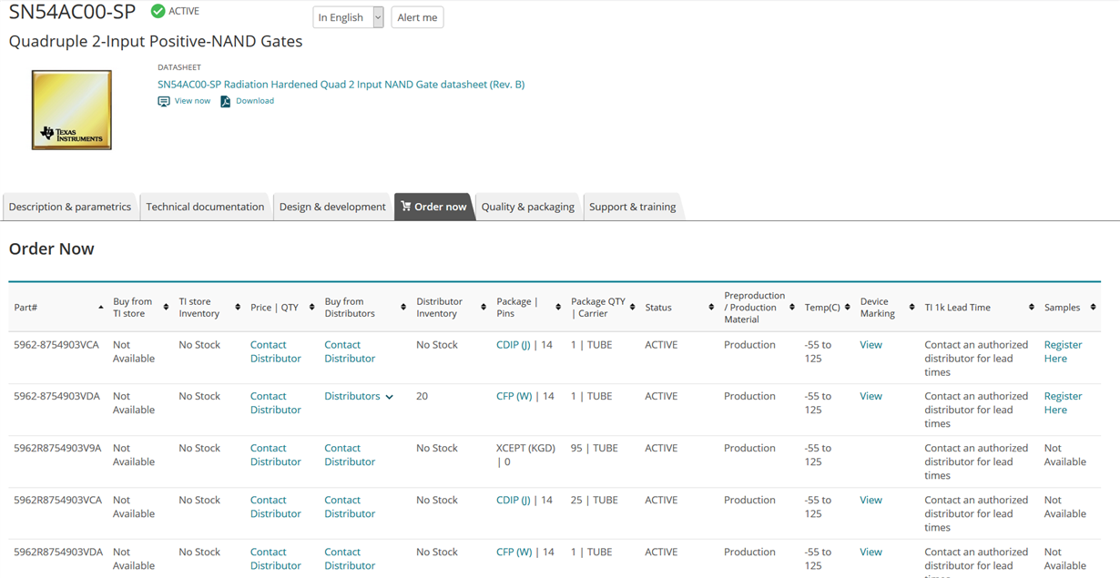Click distributor inventory value 20
1120x578 pixels.
tap(422, 397)
